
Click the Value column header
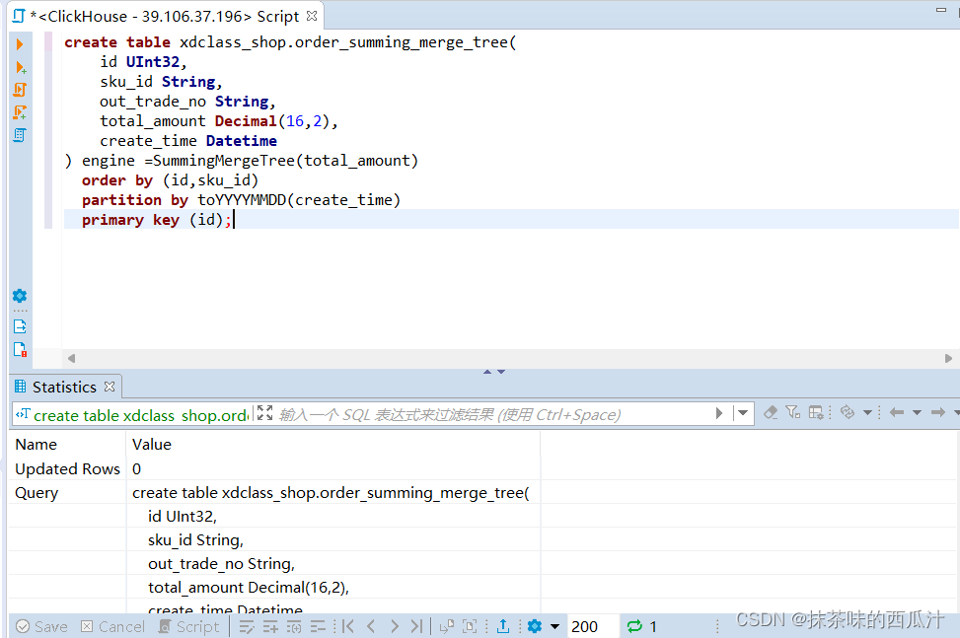coord(152,445)
